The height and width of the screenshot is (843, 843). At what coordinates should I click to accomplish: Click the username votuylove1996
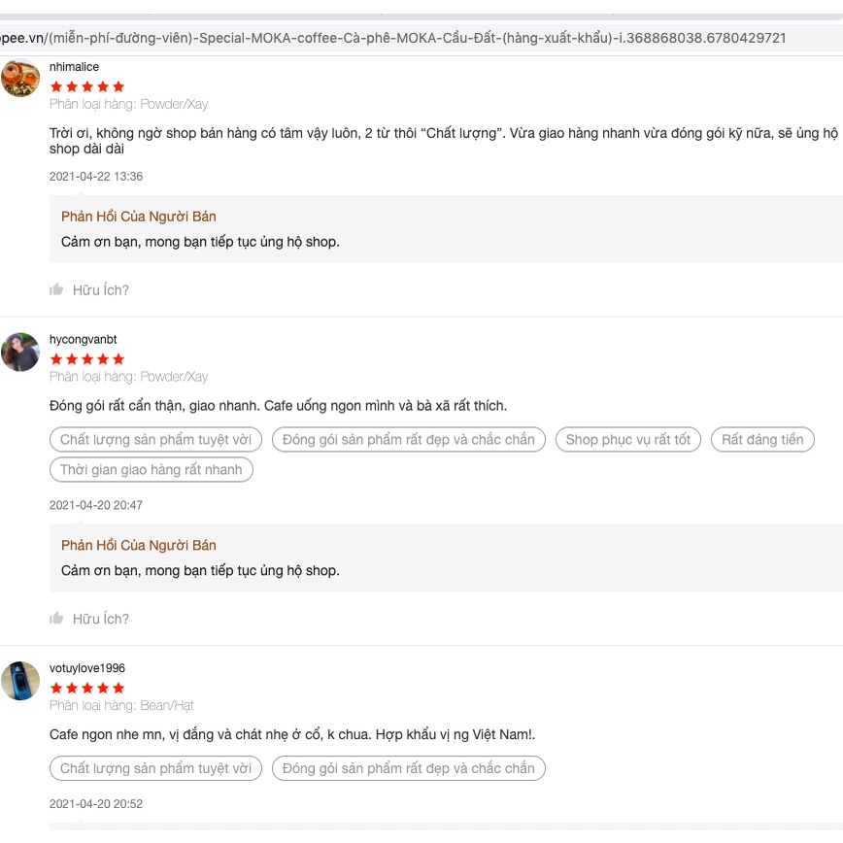87,668
